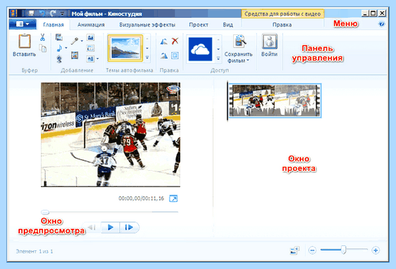
Task: Click the Добавление group label
Action: pos(77,71)
